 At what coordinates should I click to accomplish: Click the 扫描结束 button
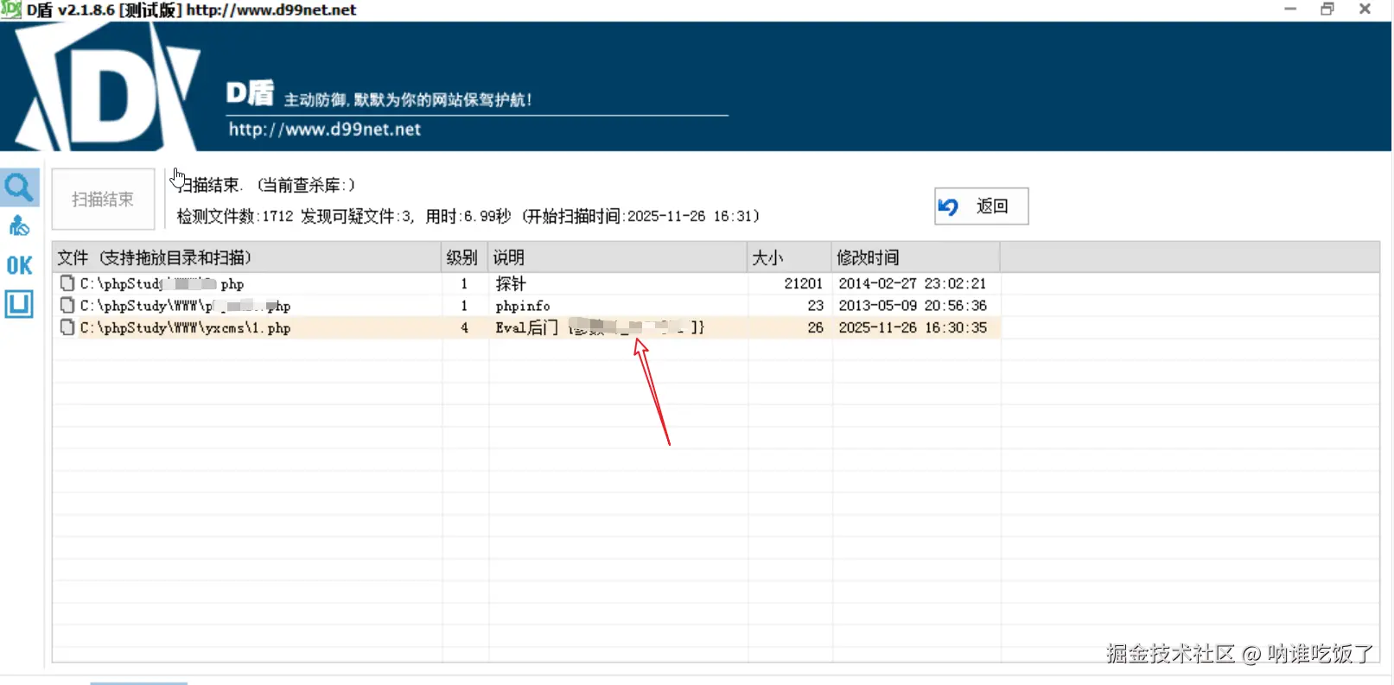(103, 200)
